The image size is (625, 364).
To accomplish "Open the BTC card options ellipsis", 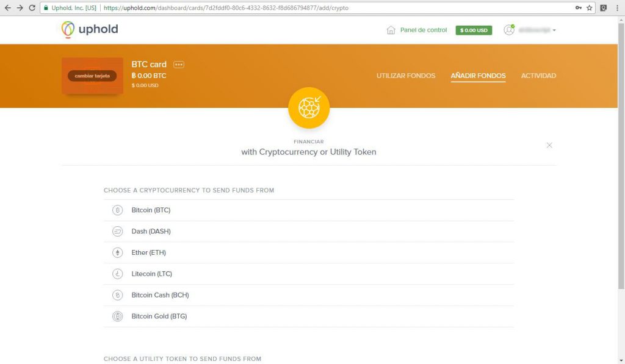I will 179,65.
